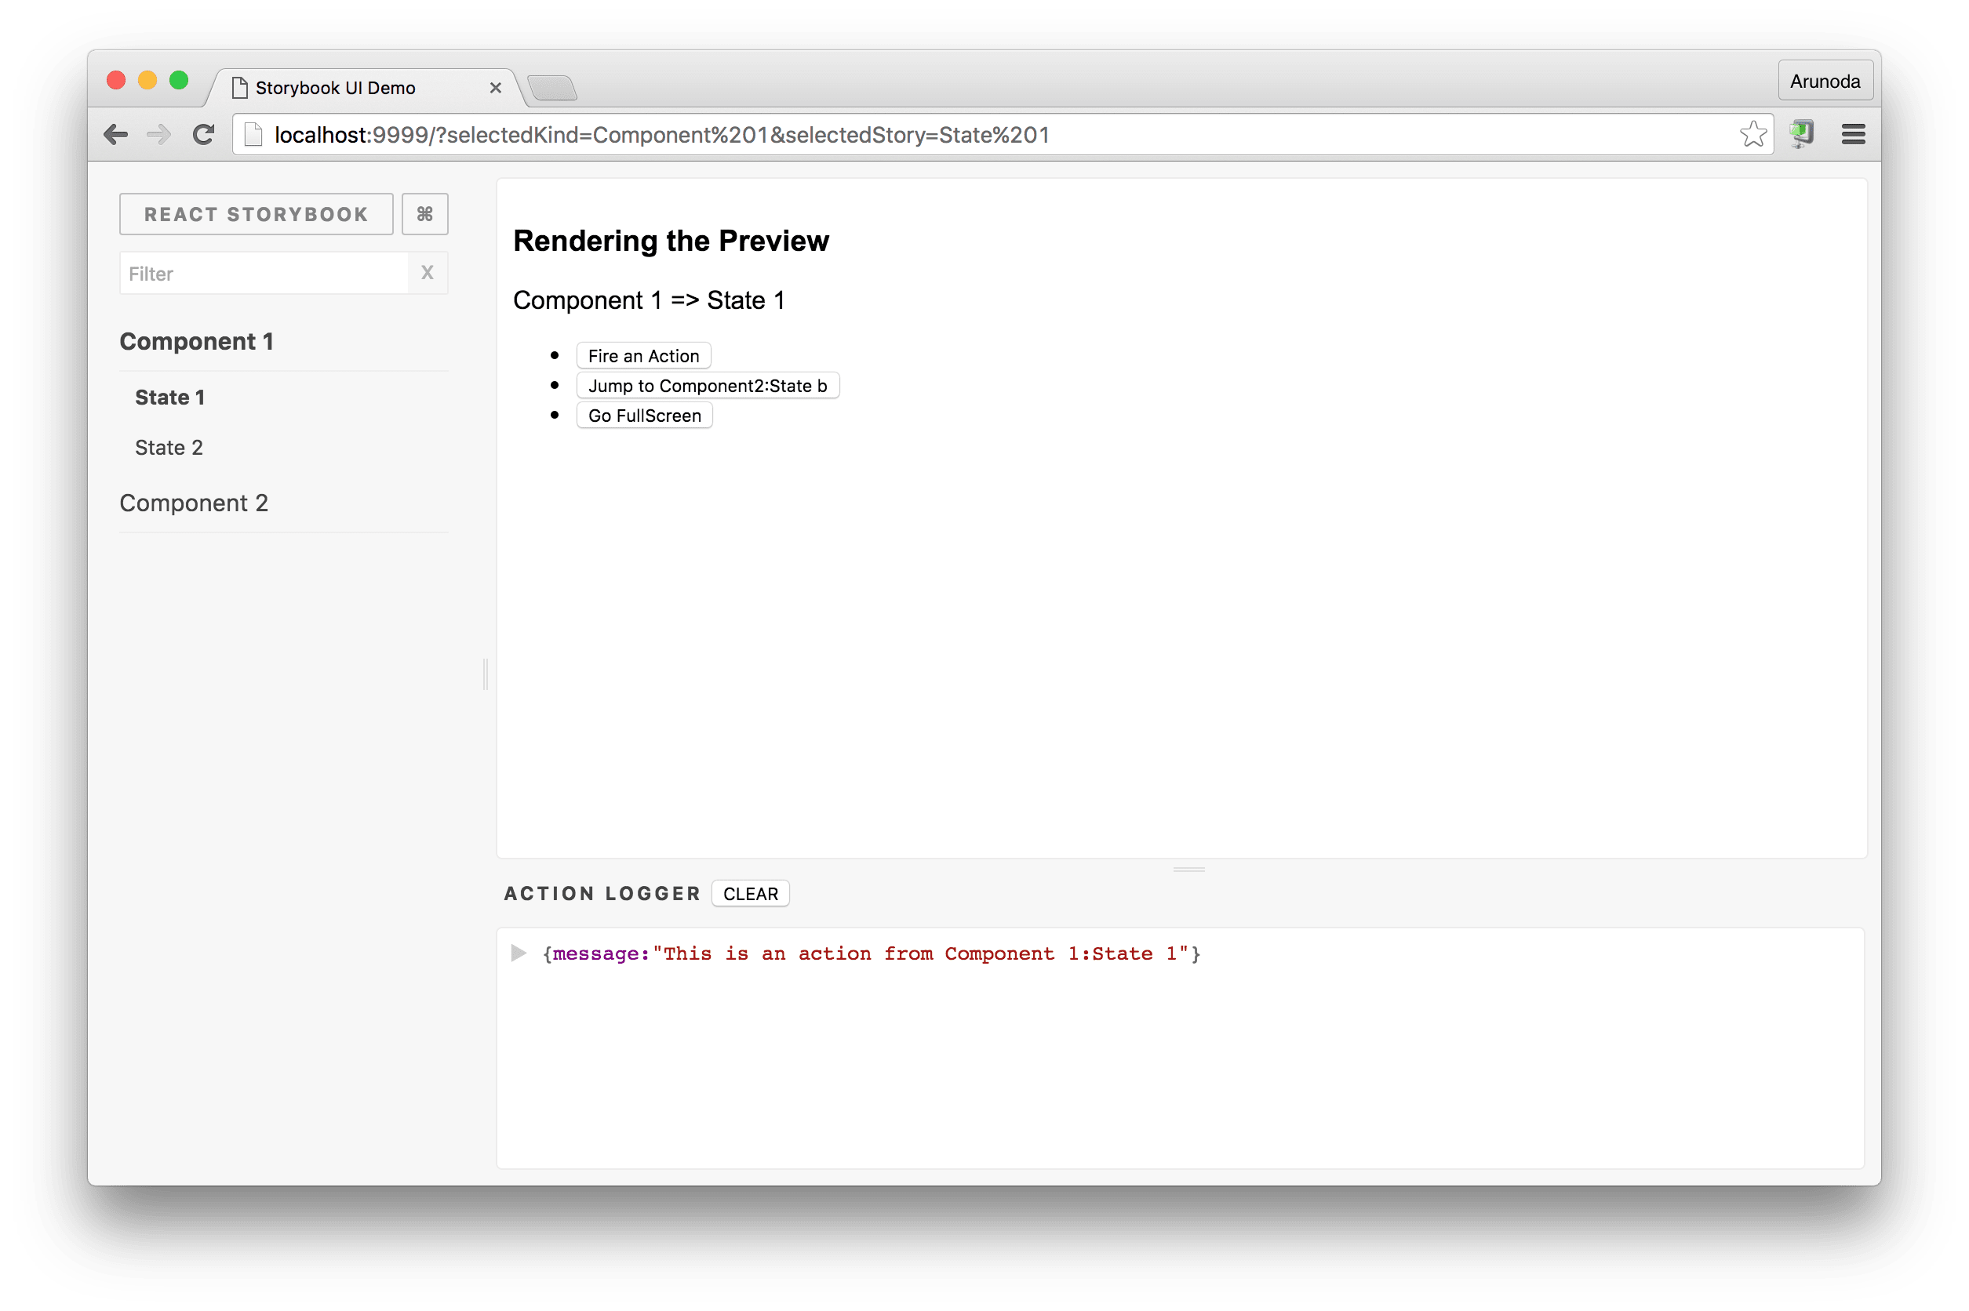1969x1311 pixels.
Task: Bookmark page with the star icon
Action: (1752, 135)
